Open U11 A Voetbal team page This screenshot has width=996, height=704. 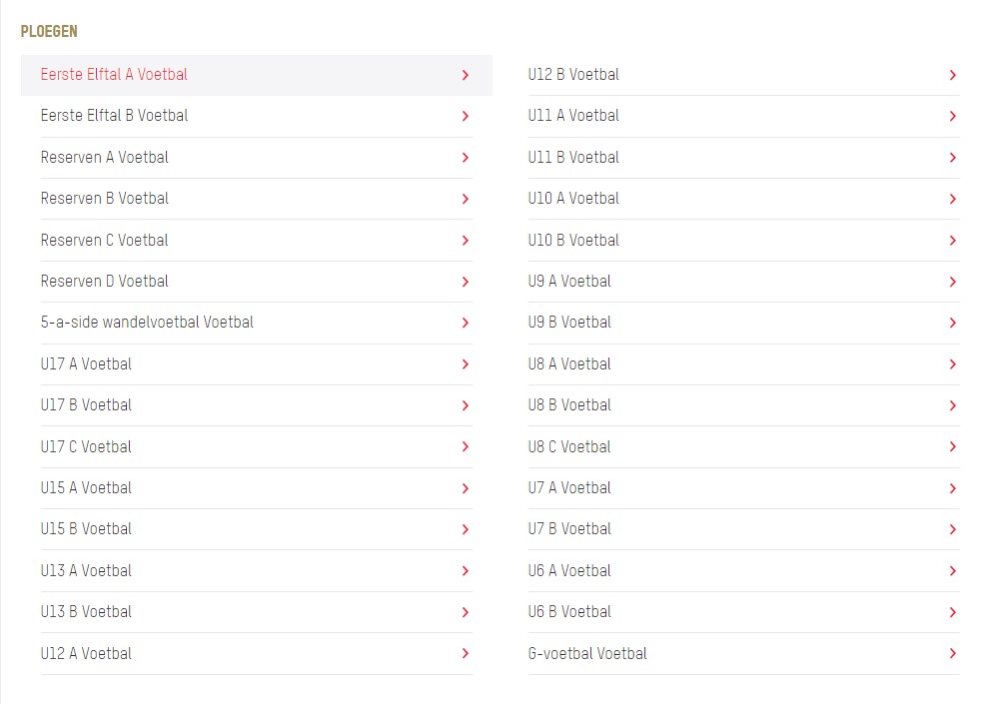[x=743, y=116]
